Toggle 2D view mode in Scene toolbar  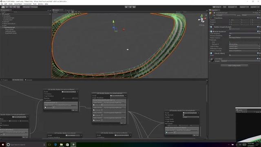69,12
